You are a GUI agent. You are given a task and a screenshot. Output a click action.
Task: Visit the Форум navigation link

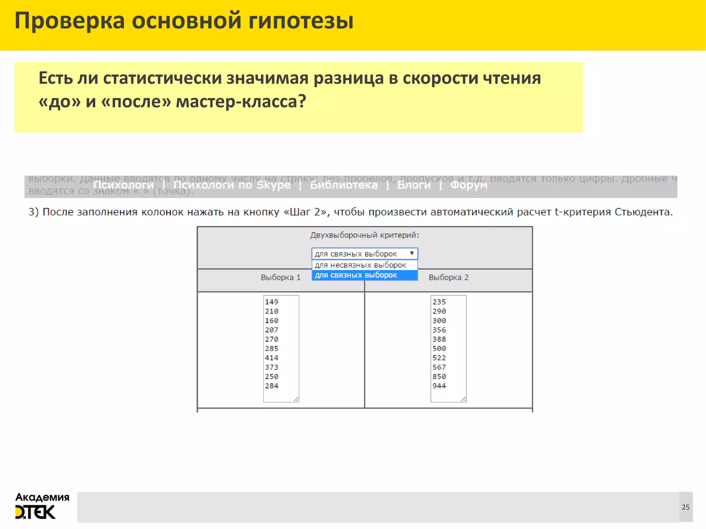tap(468, 185)
